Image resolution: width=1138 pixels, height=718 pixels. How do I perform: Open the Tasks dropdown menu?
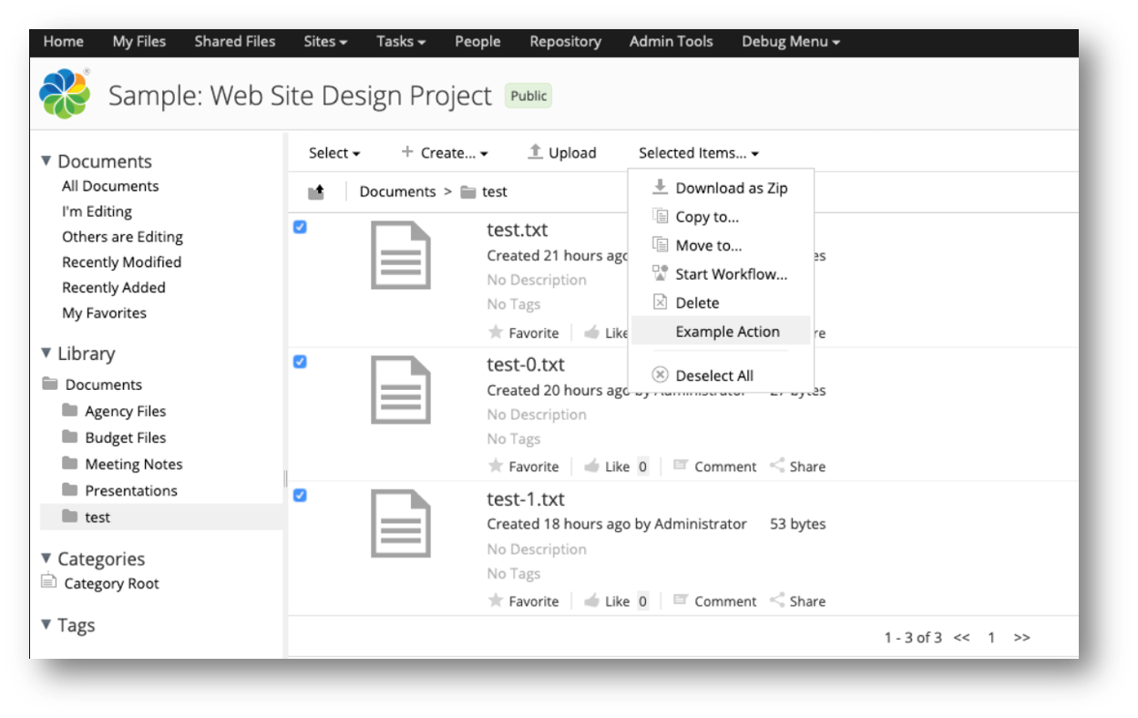402,42
